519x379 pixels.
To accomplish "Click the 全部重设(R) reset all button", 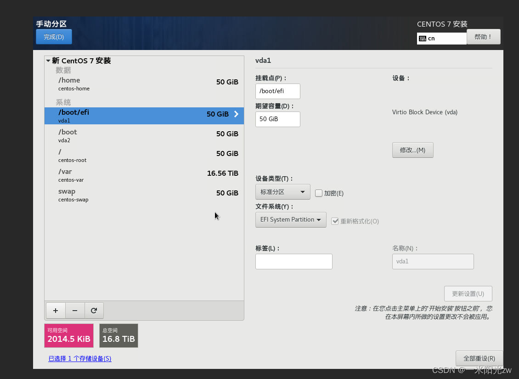I will [479, 358].
